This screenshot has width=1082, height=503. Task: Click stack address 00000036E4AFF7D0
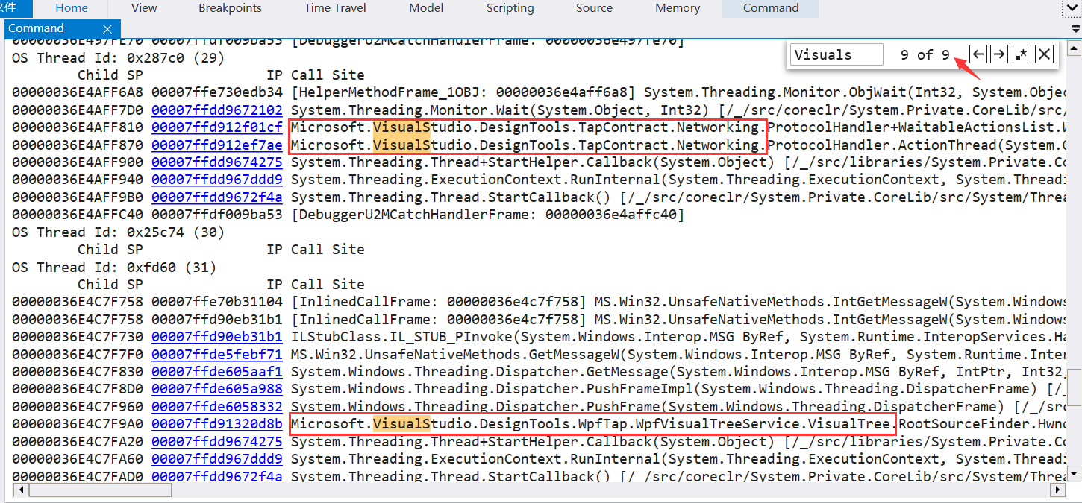coord(78,110)
